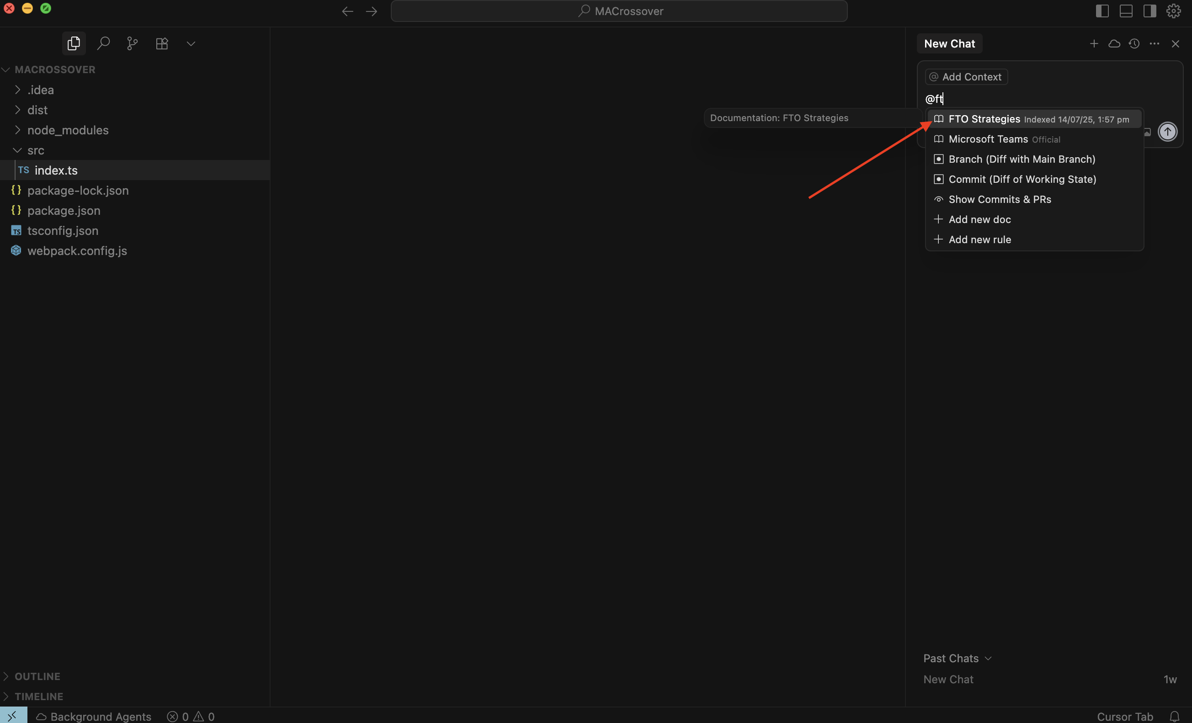The image size is (1192, 723).
Task: Open the webpack.config.js file
Action: coord(77,251)
